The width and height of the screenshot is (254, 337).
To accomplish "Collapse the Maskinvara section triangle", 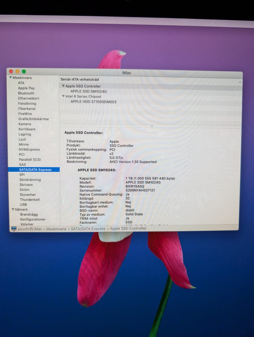I will [11, 78].
